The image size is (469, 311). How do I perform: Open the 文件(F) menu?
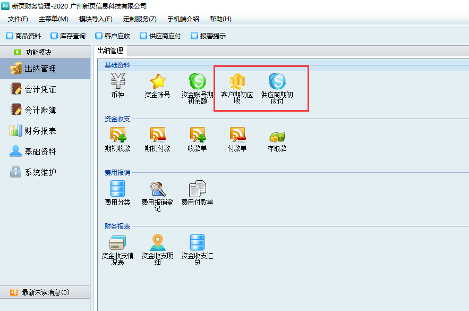(x=18, y=19)
